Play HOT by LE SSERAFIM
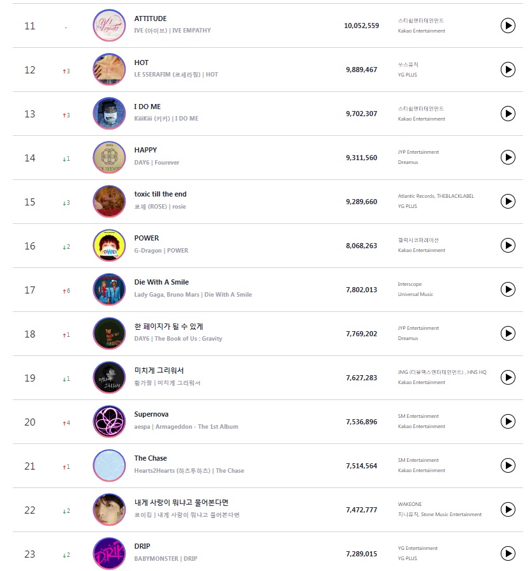532x571 pixels. [x=508, y=70]
